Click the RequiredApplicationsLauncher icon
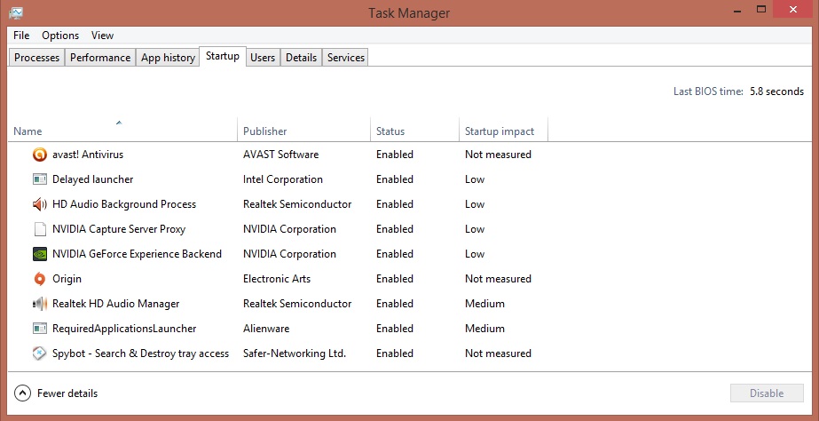This screenshot has height=421, width=819. click(40, 329)
